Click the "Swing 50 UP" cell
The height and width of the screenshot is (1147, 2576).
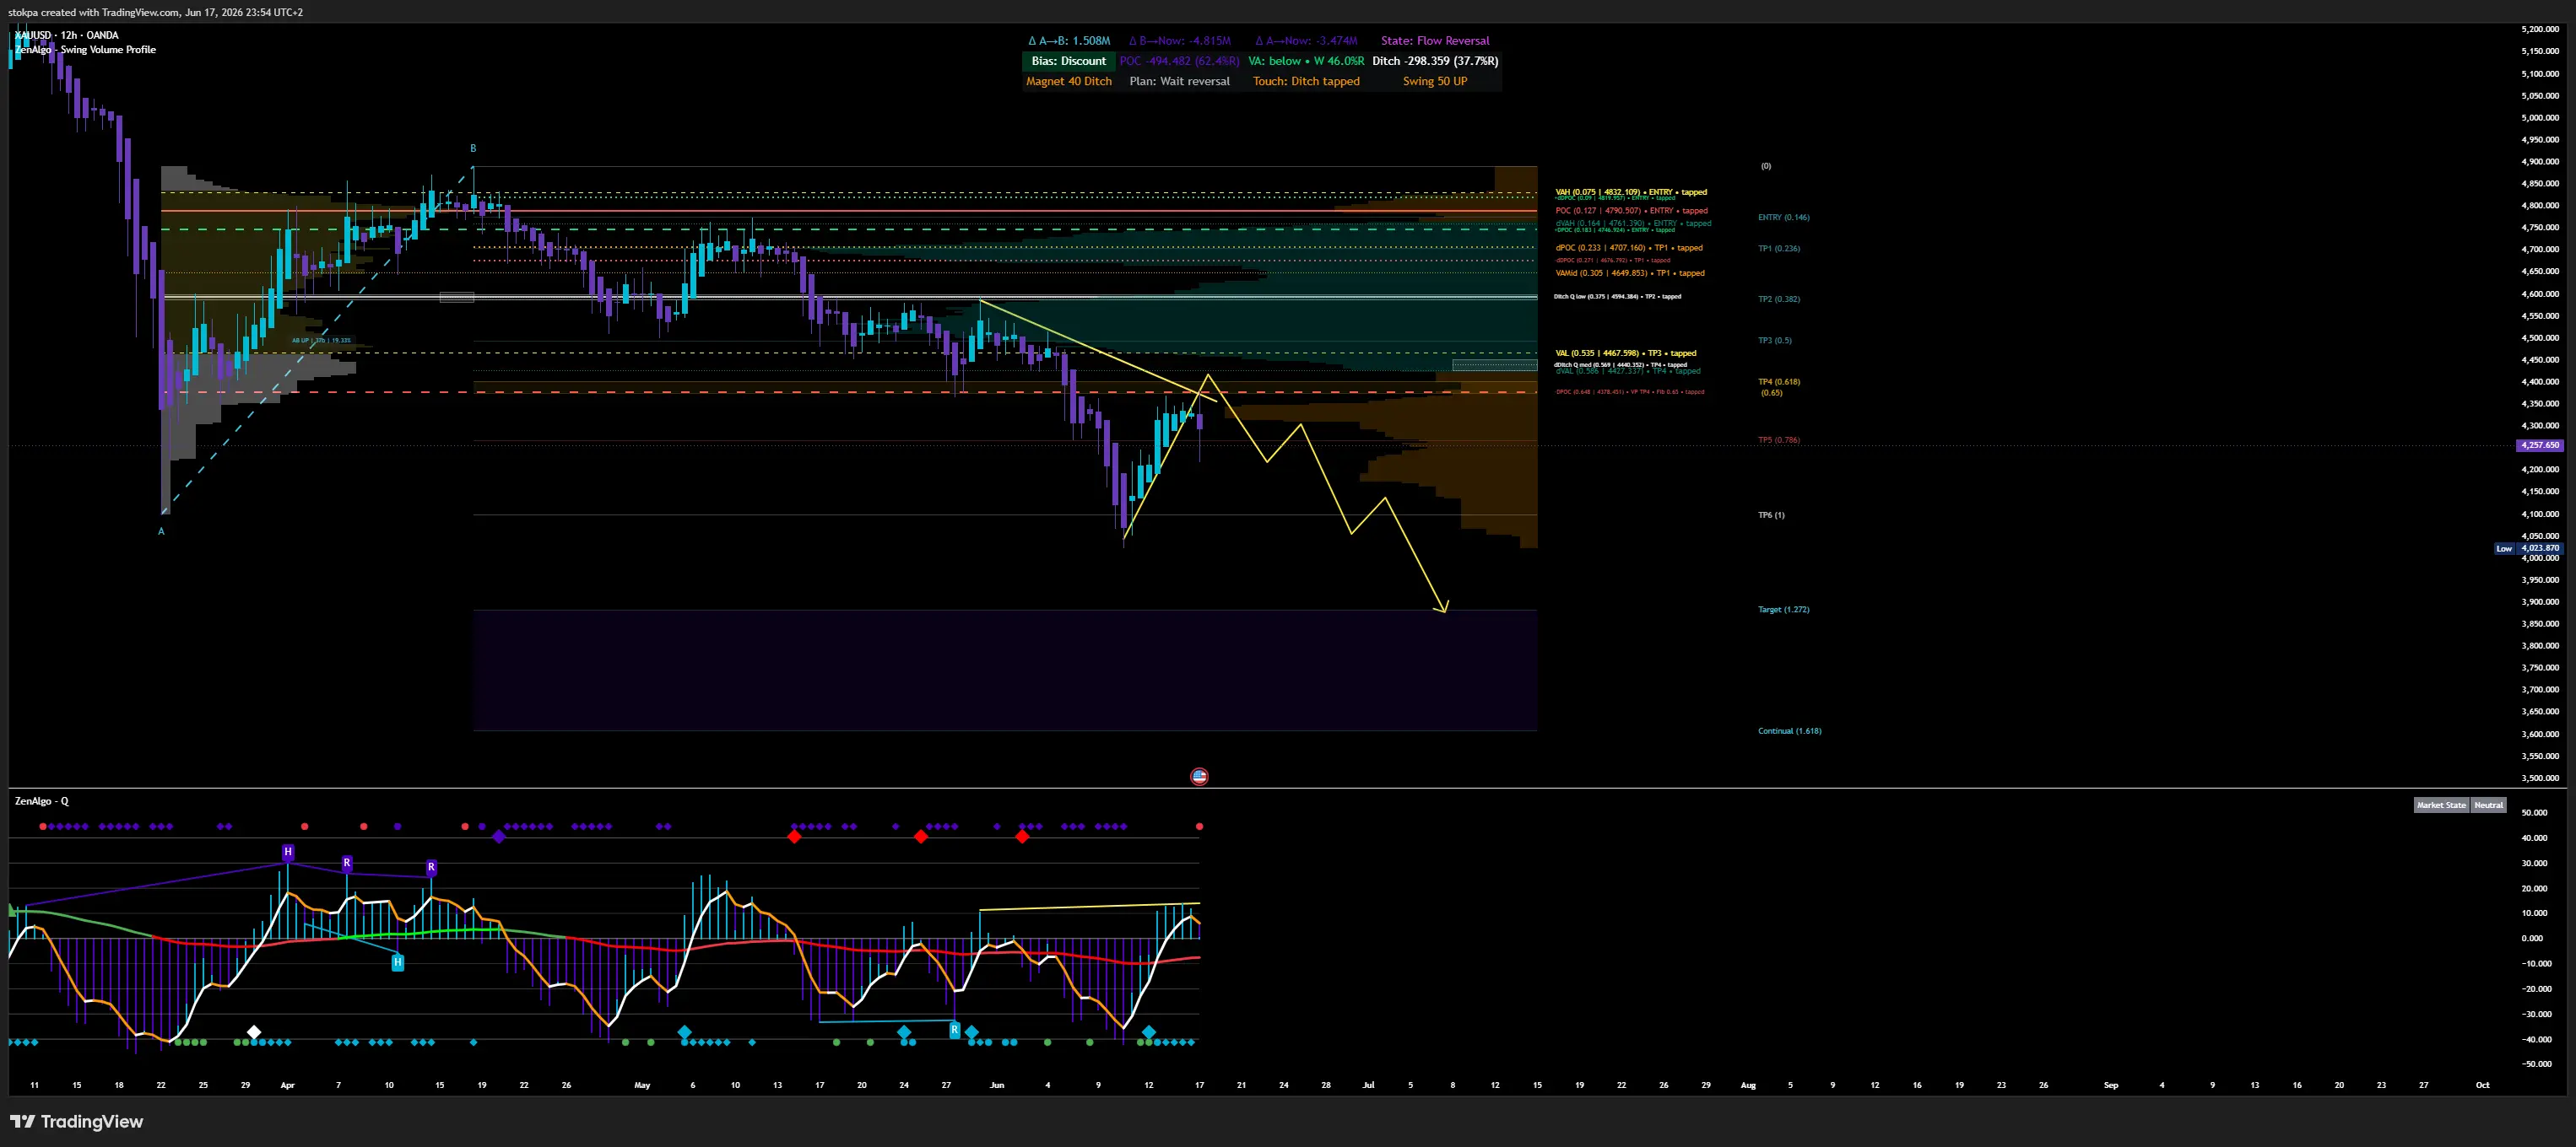click(1435, 82)
